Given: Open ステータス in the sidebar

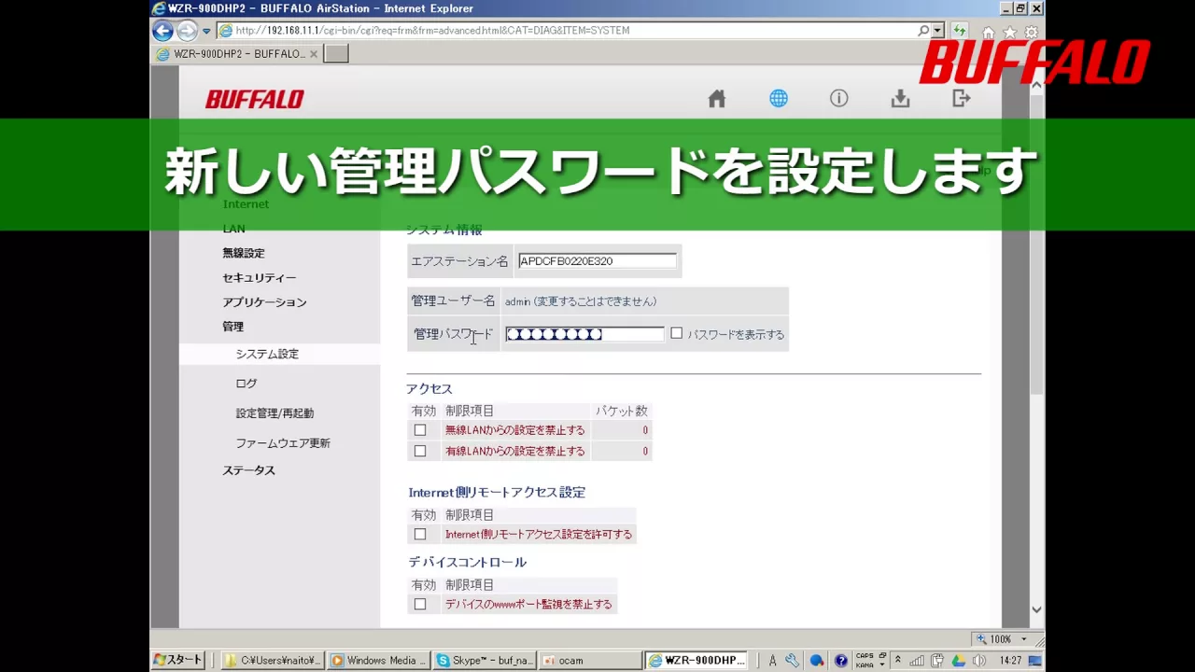Looking at the screenshot, I should [248, 470].
